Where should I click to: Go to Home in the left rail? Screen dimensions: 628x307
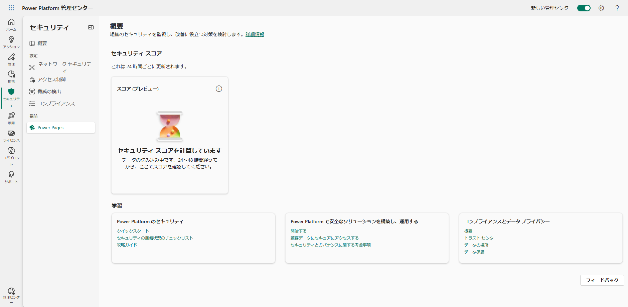point(11,25)
